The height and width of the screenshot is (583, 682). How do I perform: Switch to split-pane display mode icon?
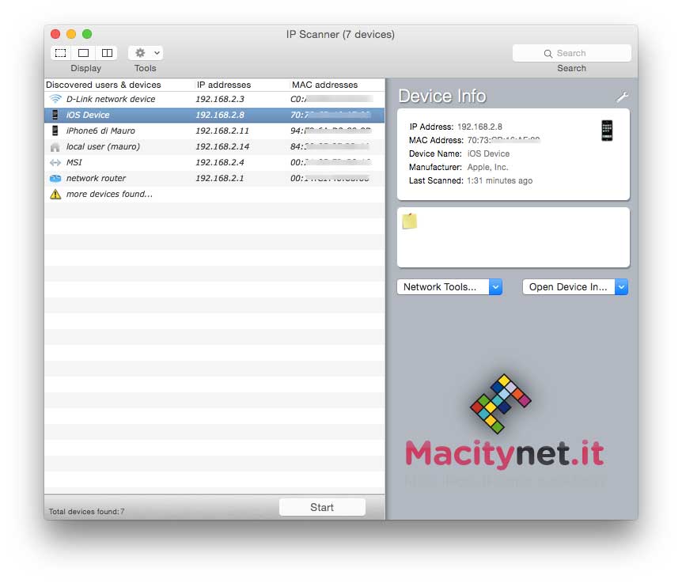[107, 53]
